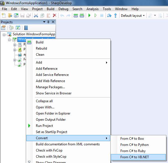This screenshot has width=168, height=163.
Task: Close the Projects panel
Action: click(53, 22)
